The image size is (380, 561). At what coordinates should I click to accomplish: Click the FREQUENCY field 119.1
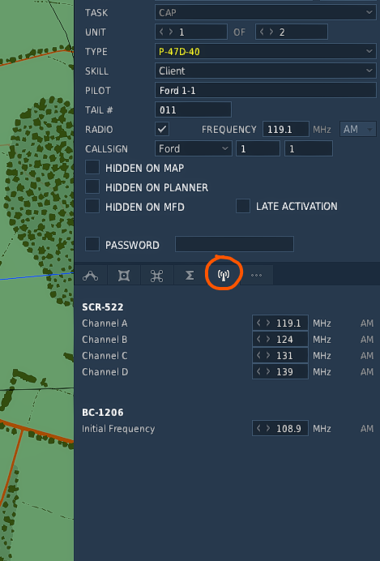pyautogui.click(x=286, y=129)
